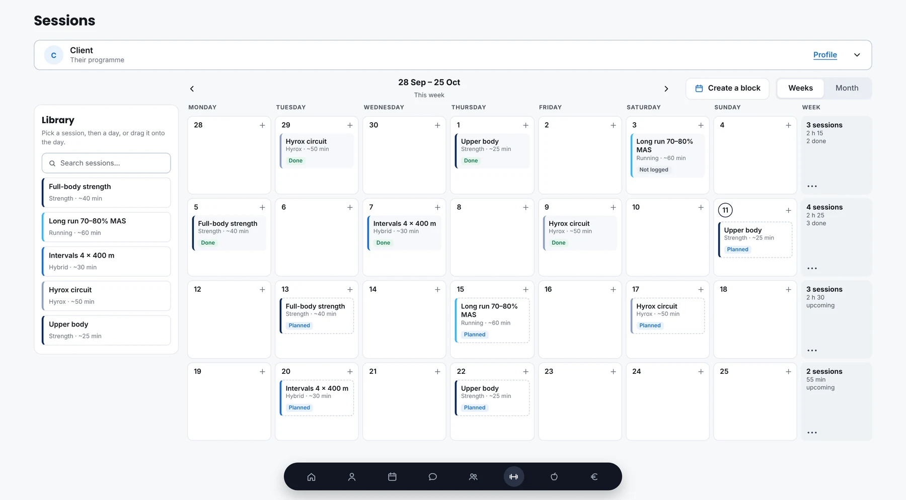This screenshot has height=500, width=906.
Task: Go to next weeks with right arrow
Action: pos(666,89)
